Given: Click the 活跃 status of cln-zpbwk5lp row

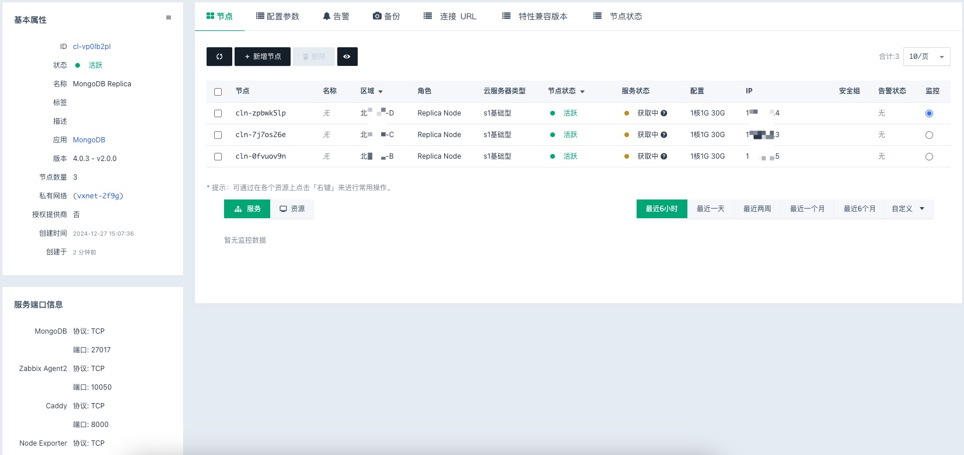Looking at the screenshot, I should tap(570, 113).
